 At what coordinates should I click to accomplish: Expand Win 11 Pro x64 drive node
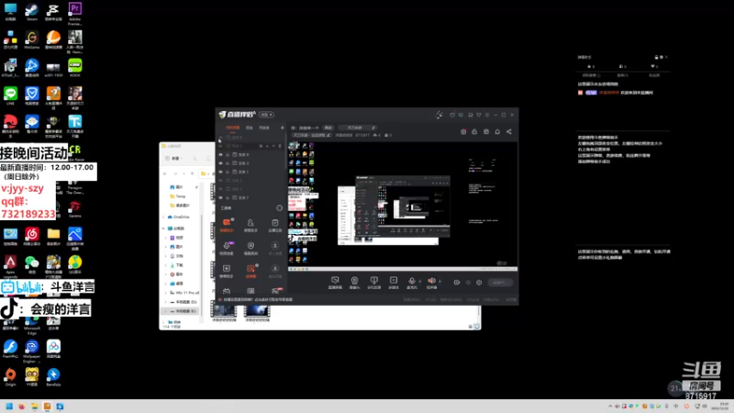point(166,293)
